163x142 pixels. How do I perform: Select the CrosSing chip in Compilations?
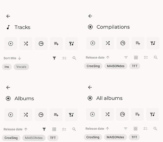click(93, 66)
